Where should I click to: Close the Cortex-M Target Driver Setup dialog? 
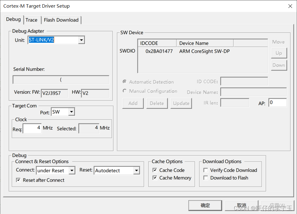coord(290,6)
